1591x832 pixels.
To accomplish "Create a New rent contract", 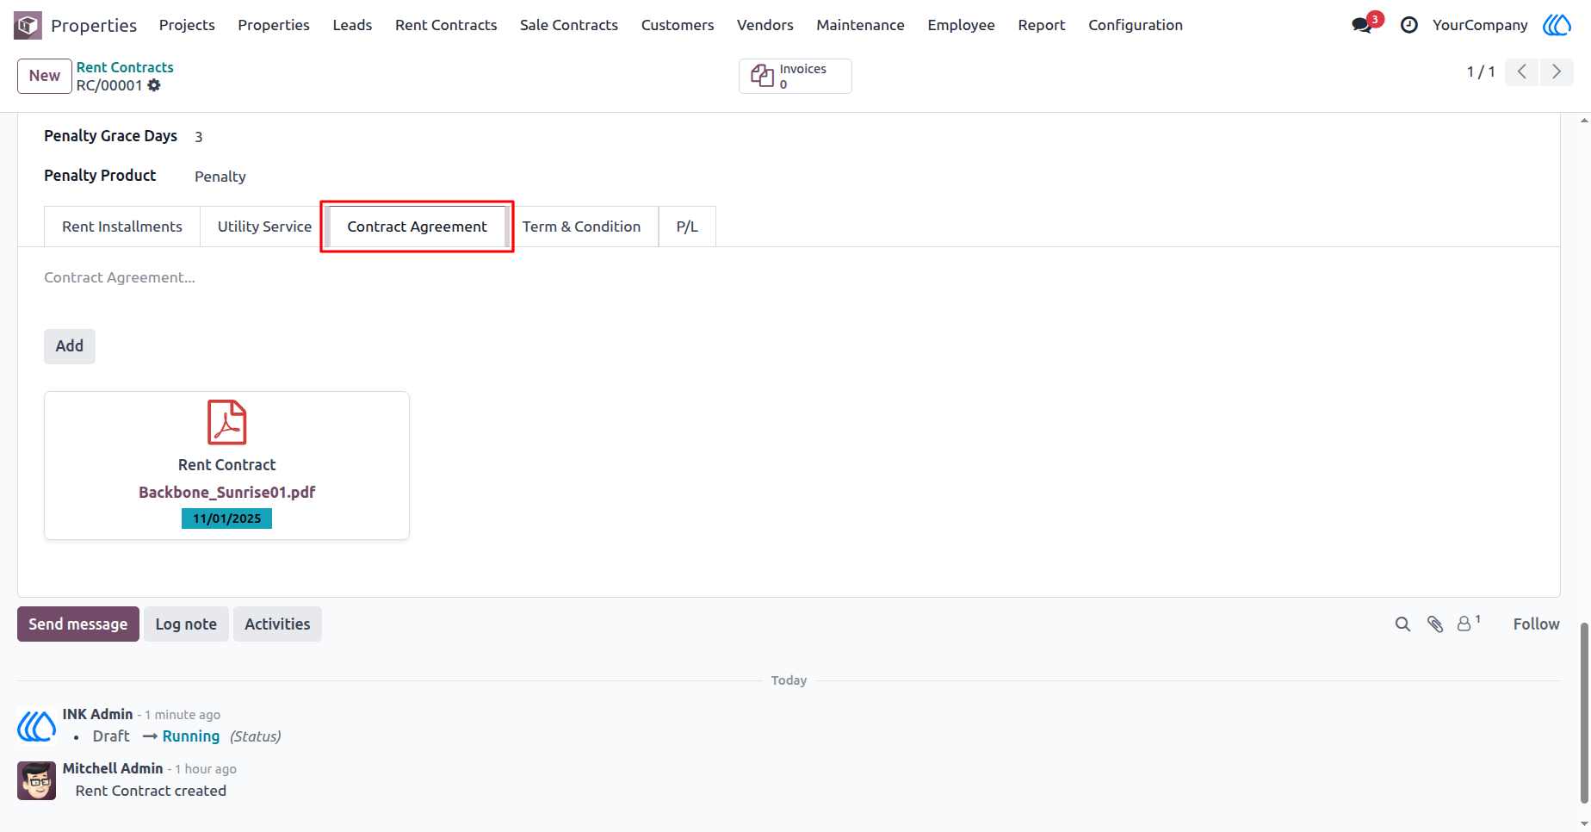I will pyautogui.click(x=45, y=76).
